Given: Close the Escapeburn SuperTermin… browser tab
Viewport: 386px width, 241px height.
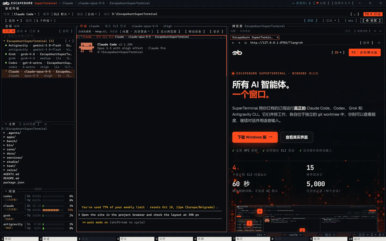Looking at the screenshot, I should 277,37.
